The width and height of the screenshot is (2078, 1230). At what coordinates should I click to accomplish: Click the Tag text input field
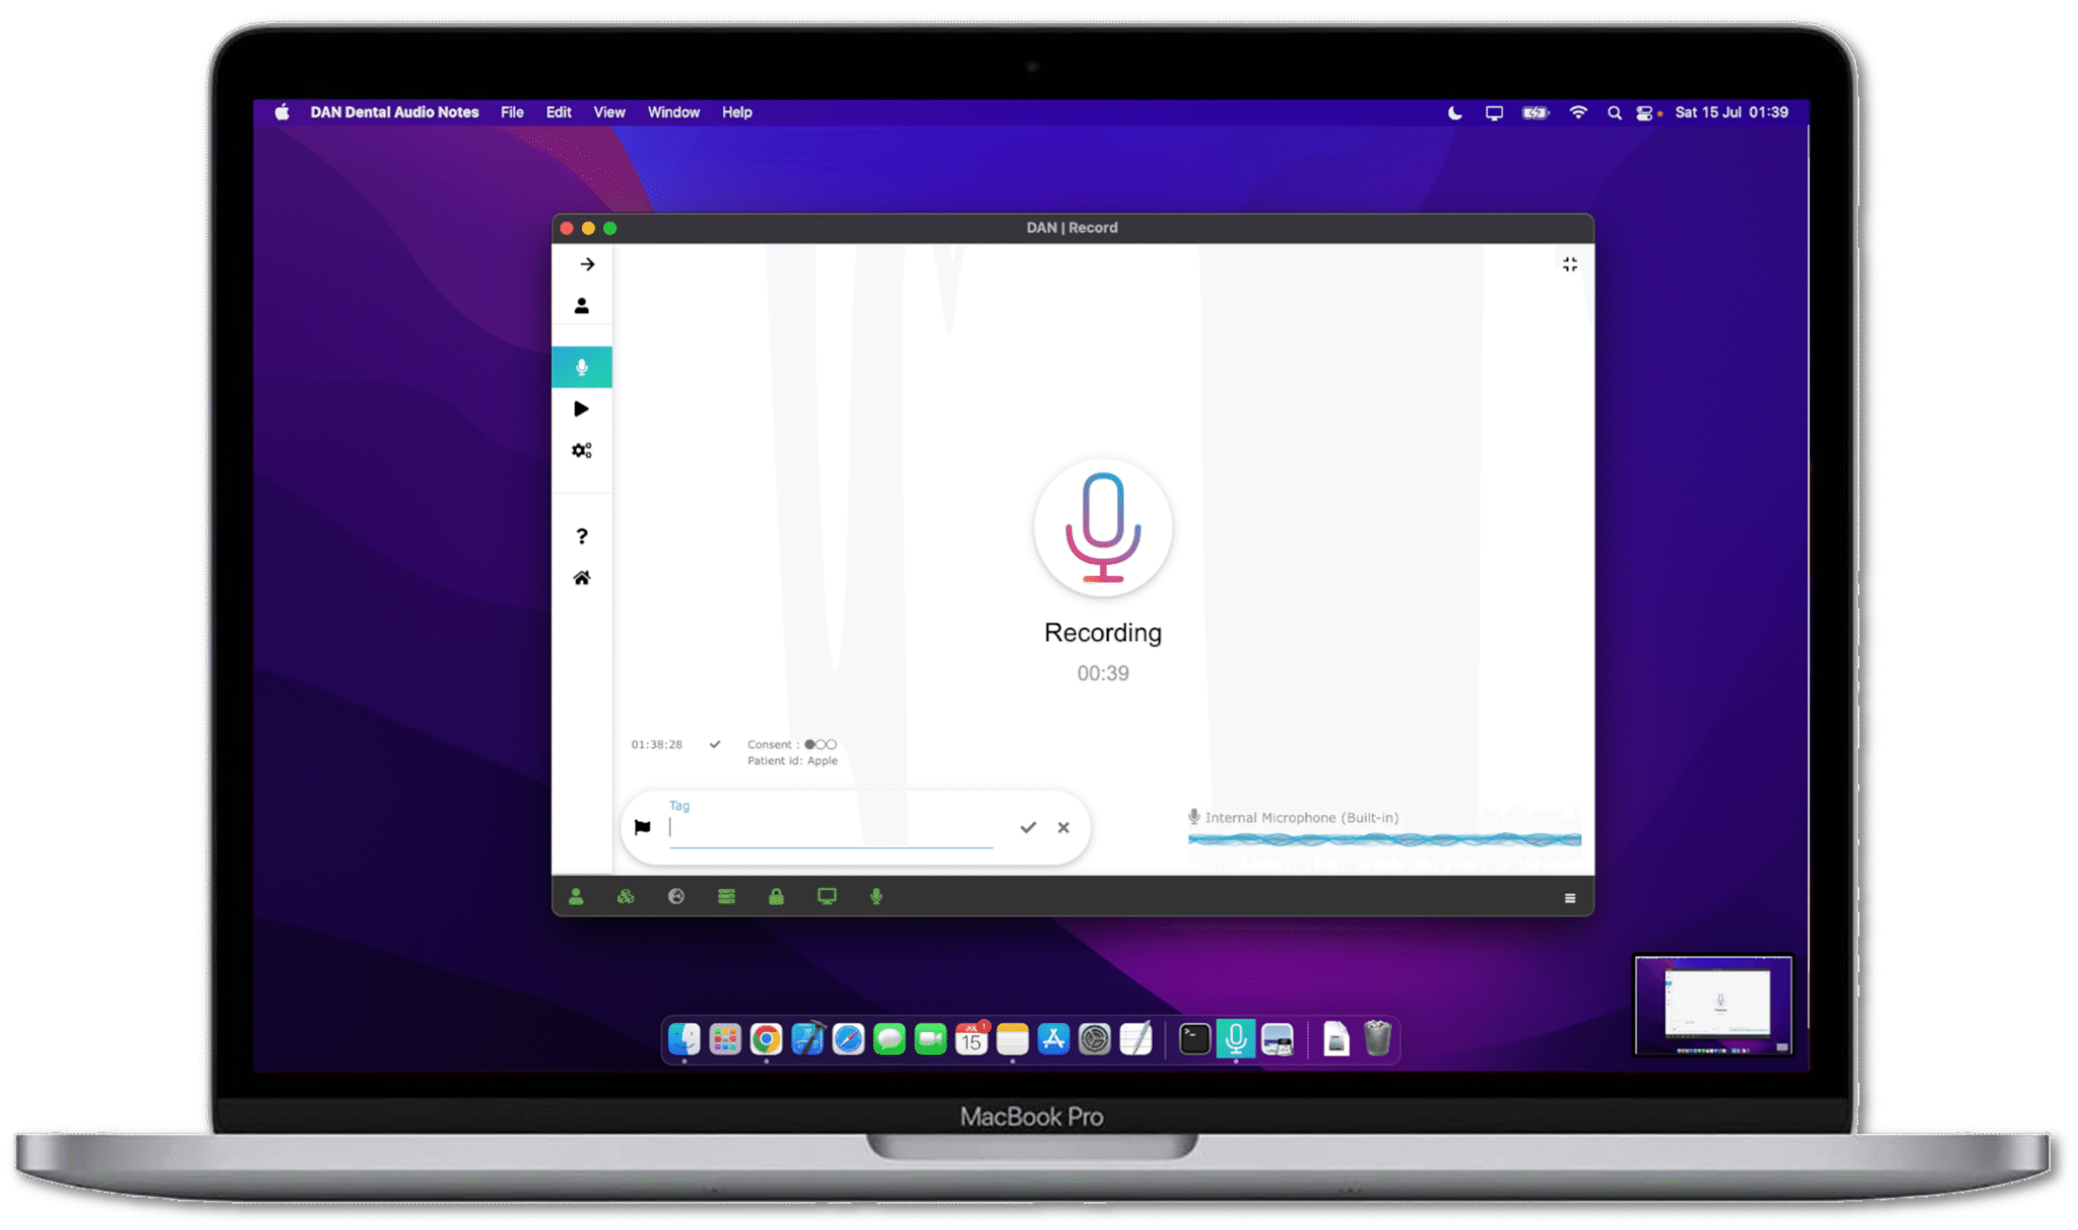[x=830, y=828]
